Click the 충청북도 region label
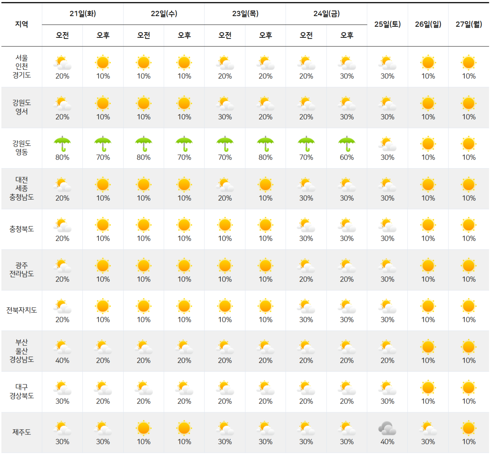The width and height of the screenshot is (491, 455). [22, 229]
